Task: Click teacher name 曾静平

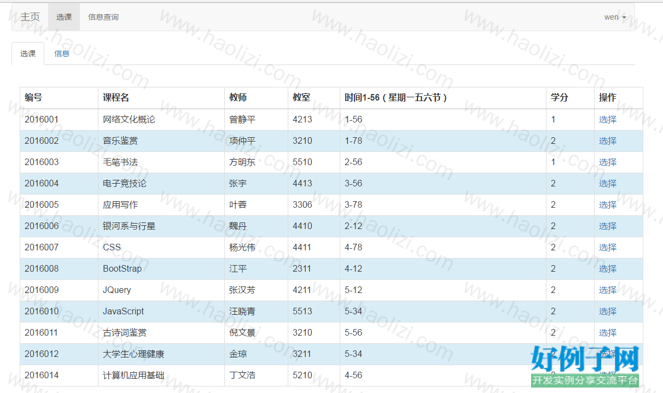Action: point(242,119)
